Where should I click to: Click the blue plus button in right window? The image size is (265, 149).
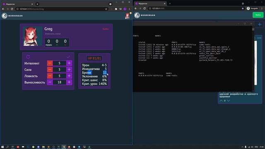pos(260,24)
